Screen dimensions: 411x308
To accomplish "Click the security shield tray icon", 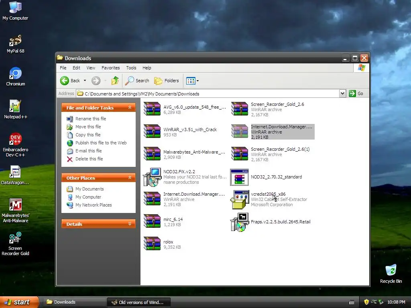I will 366,302.
